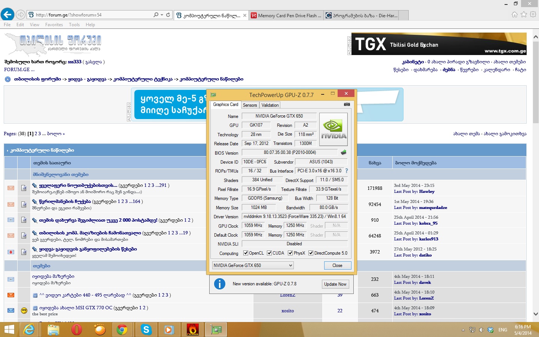
Task: Toggle the PhysX checkbox
Action: click(x=290, y=253)
